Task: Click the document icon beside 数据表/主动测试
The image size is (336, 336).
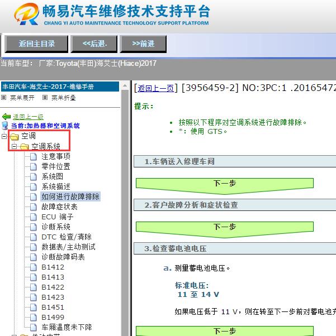Action: [34, 247]
